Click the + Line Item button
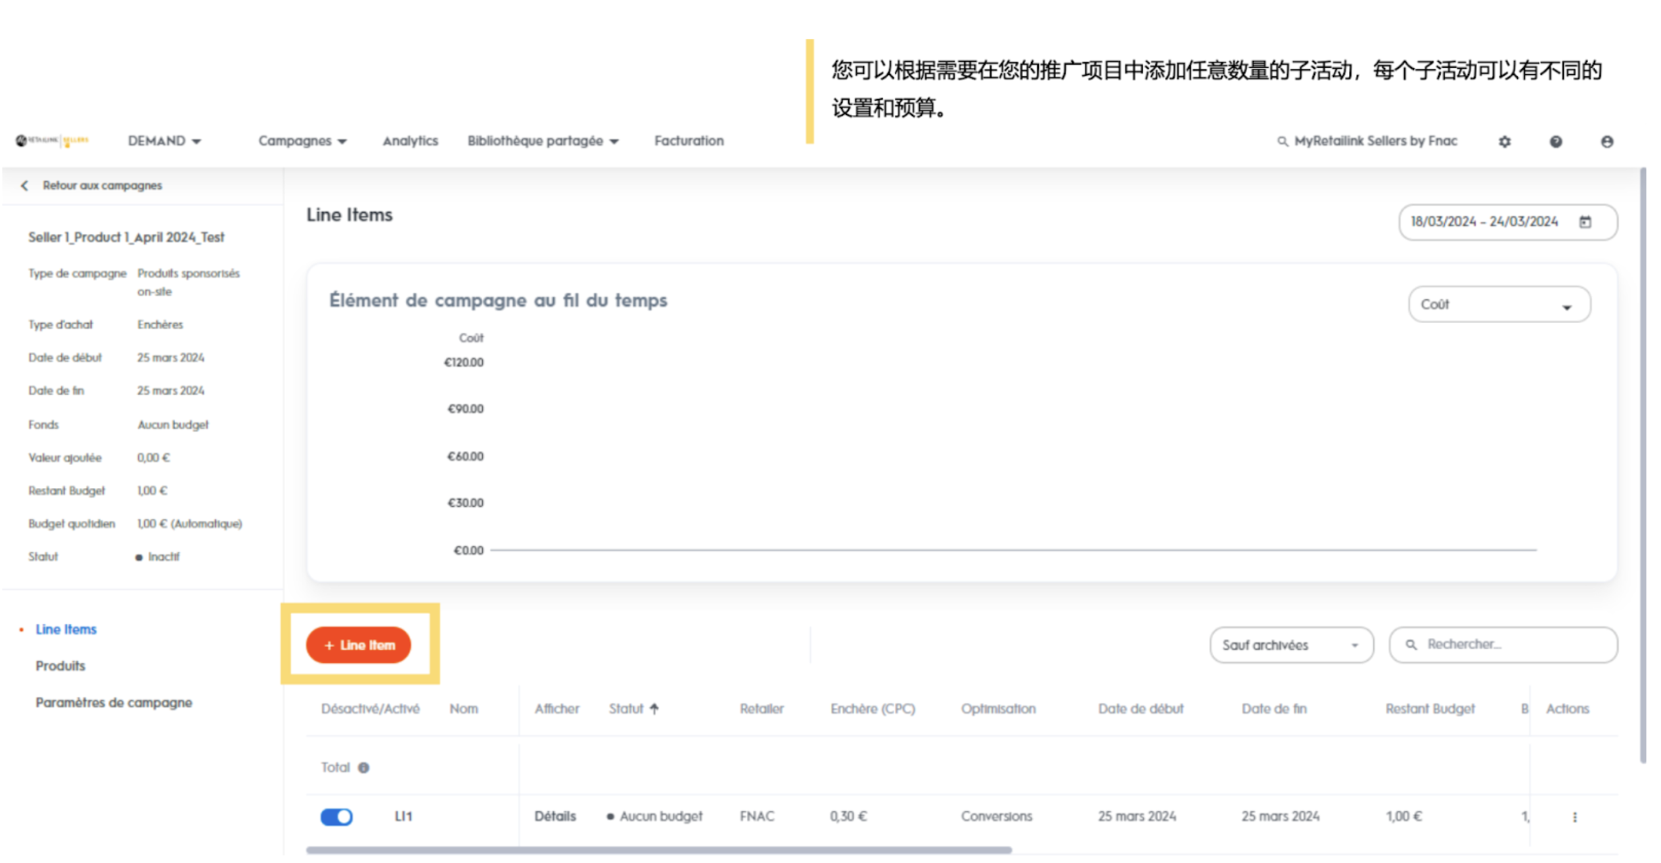 click(x=359, y=645)
